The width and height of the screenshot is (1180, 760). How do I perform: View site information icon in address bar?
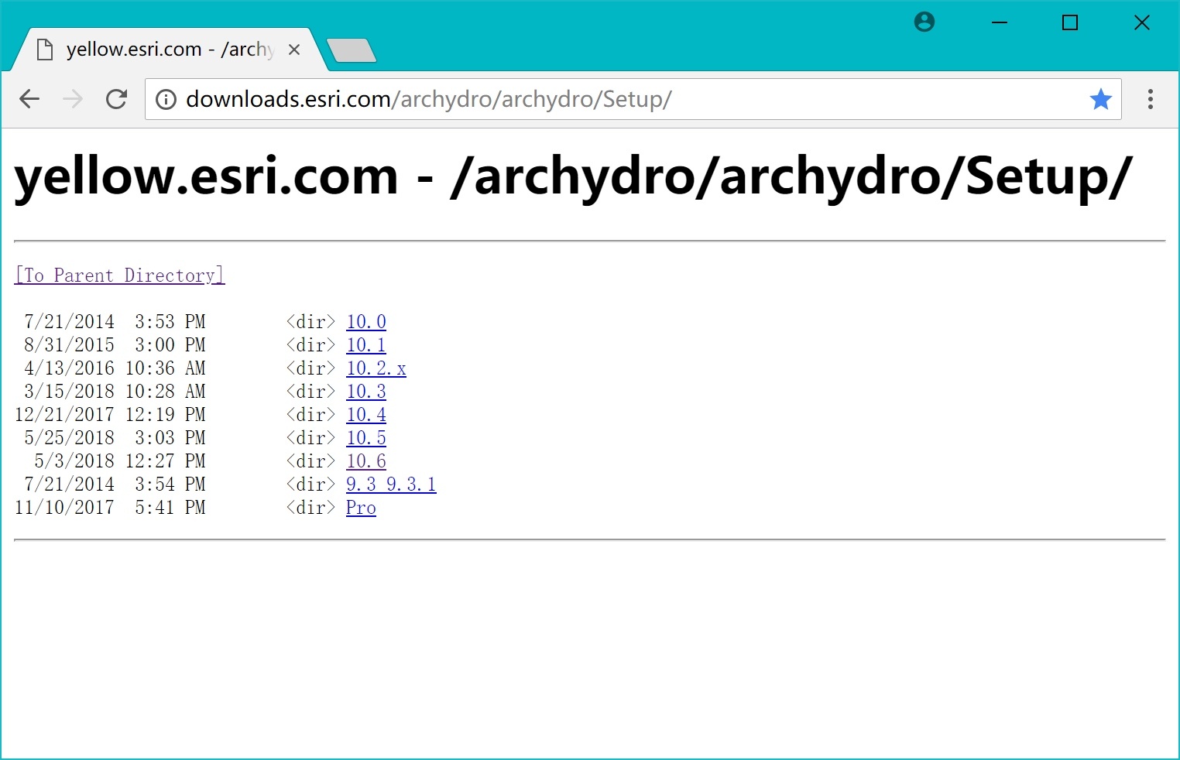(x=166, y=99)
